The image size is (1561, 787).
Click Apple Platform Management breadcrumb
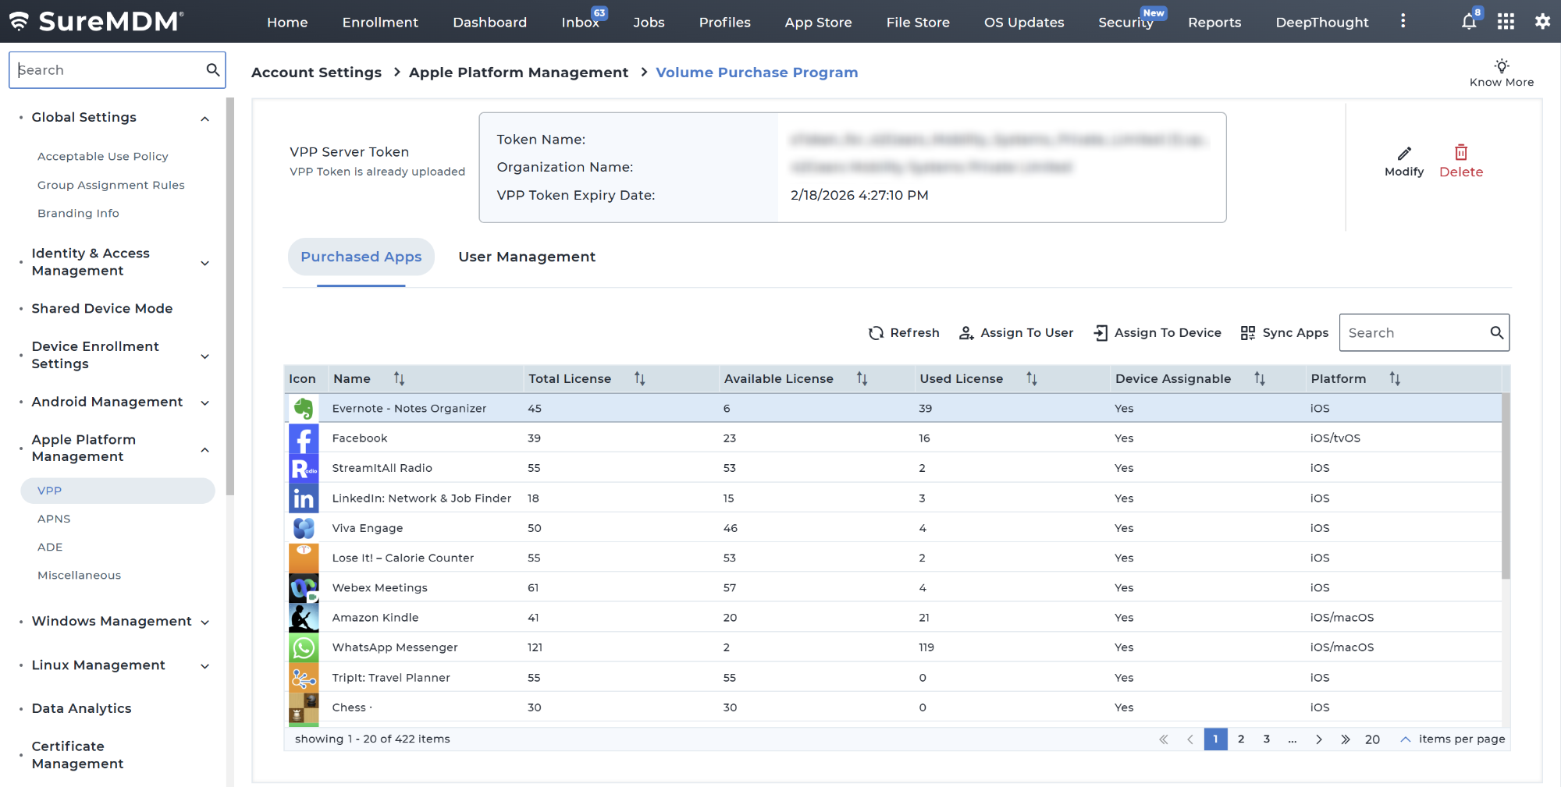(x=518, y=72)
